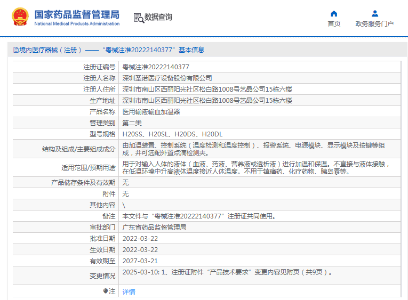The height and width of the screenshot is (300, 408).
Task: Select product name 医用输液输血加温器
Action: [x=151, y=112]
